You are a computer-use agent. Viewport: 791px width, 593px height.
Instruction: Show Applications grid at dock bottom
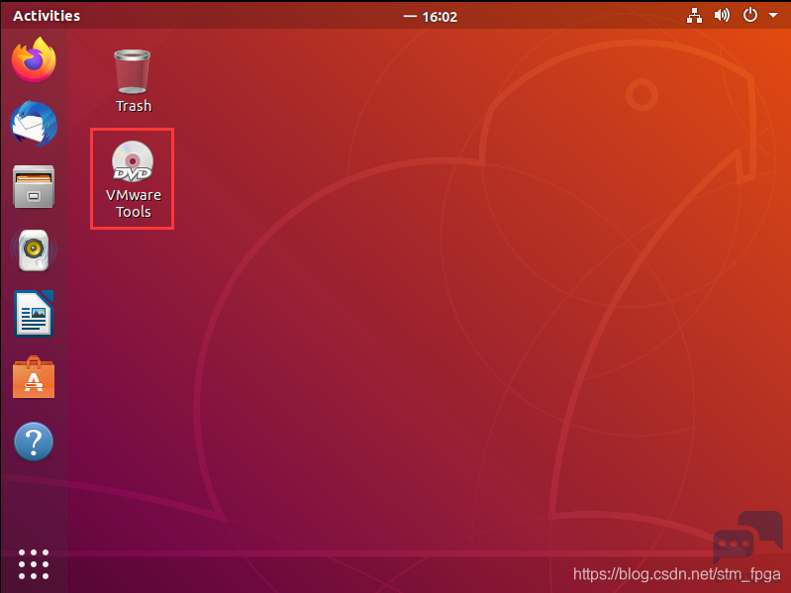(34, 564)
